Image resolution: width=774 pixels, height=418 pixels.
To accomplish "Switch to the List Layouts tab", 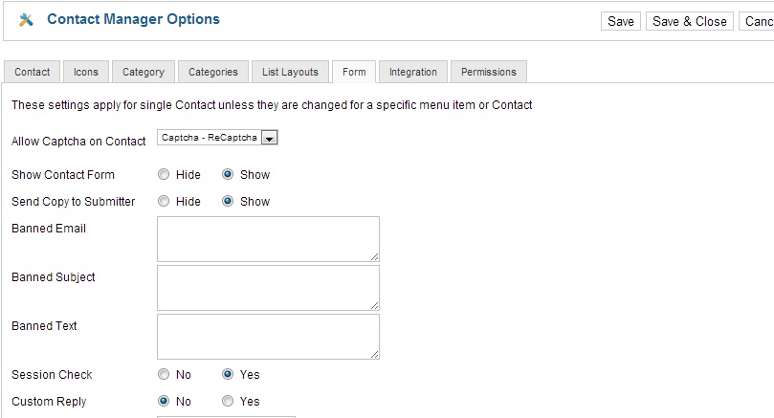I will tap(290, 72).
